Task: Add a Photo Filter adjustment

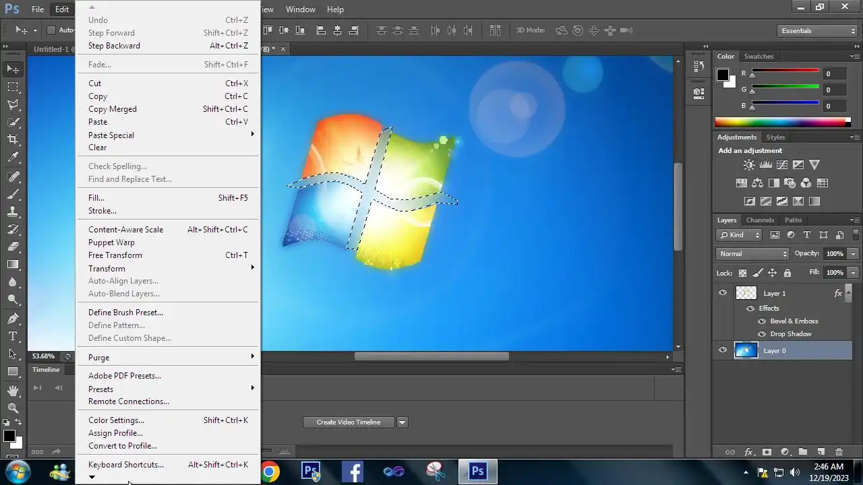Action: click(790, 183)
